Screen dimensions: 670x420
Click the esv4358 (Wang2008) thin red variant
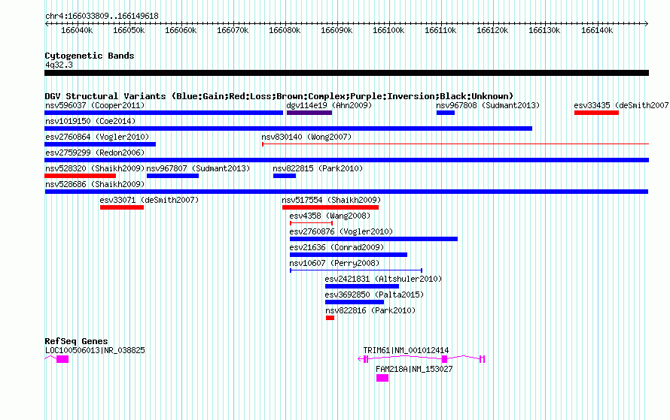click(311, 223)
